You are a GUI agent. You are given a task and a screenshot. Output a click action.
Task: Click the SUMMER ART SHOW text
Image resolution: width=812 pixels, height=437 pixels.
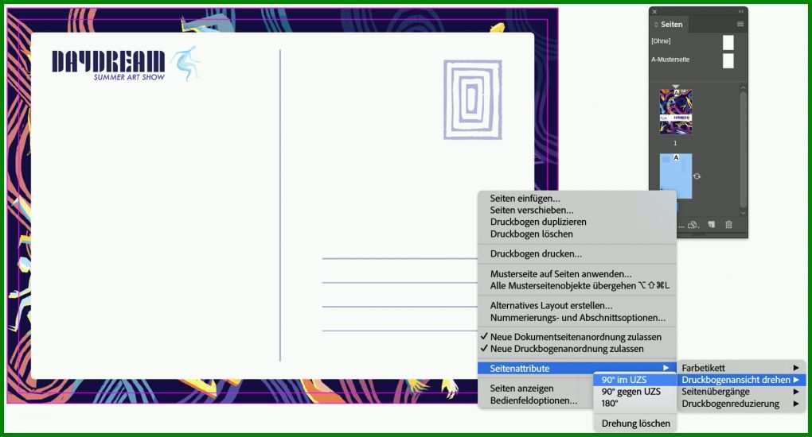click(129, 77)
